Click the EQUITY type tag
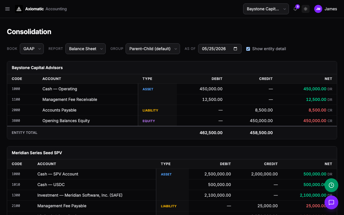The image size is (344, 215). point(149,121)
